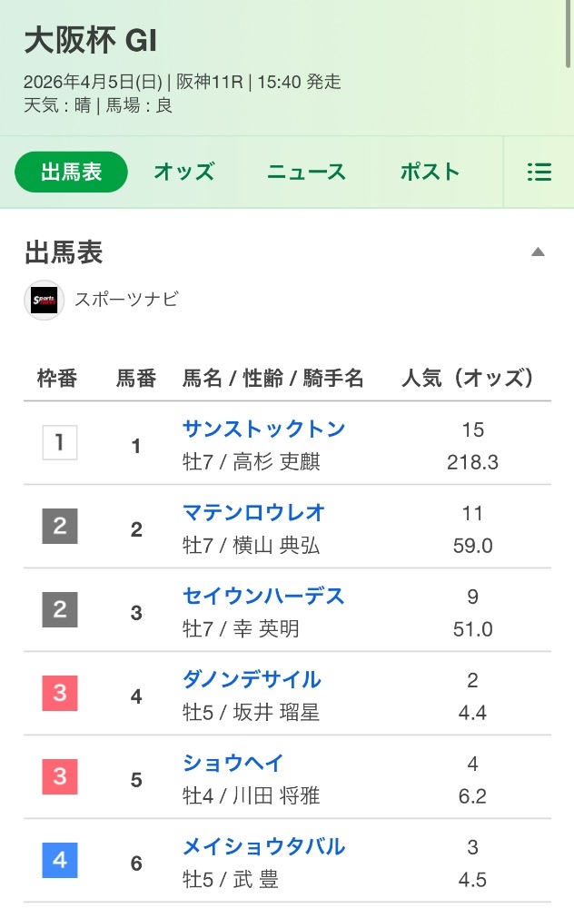
Task: Go to the ポスト tab
Action: (430, 173)
